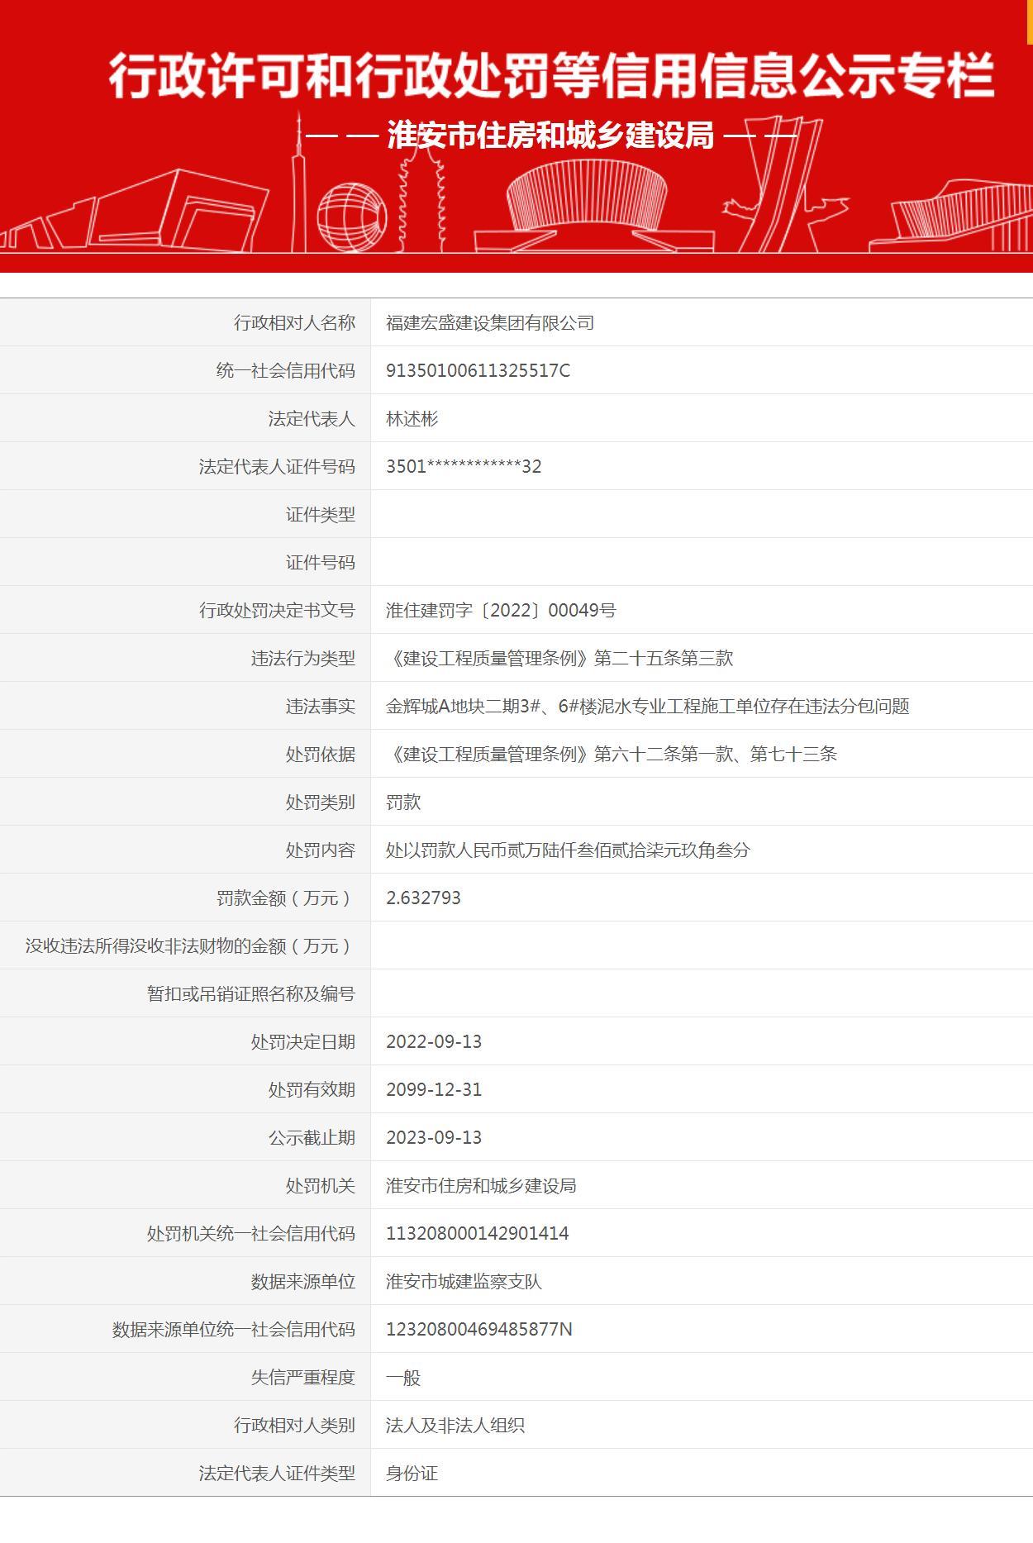Click the label 失信严重程度
The width and height of the screenshot is (1033, 1543).
[x=303, y=1377]
